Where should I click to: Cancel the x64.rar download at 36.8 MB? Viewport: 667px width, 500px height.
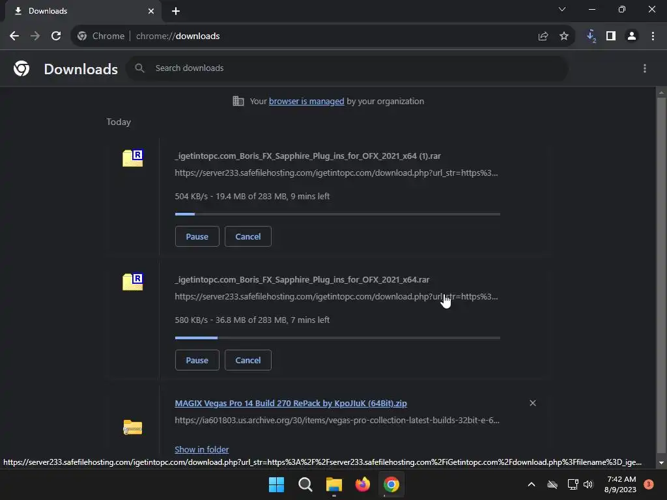tap(248, 360)
